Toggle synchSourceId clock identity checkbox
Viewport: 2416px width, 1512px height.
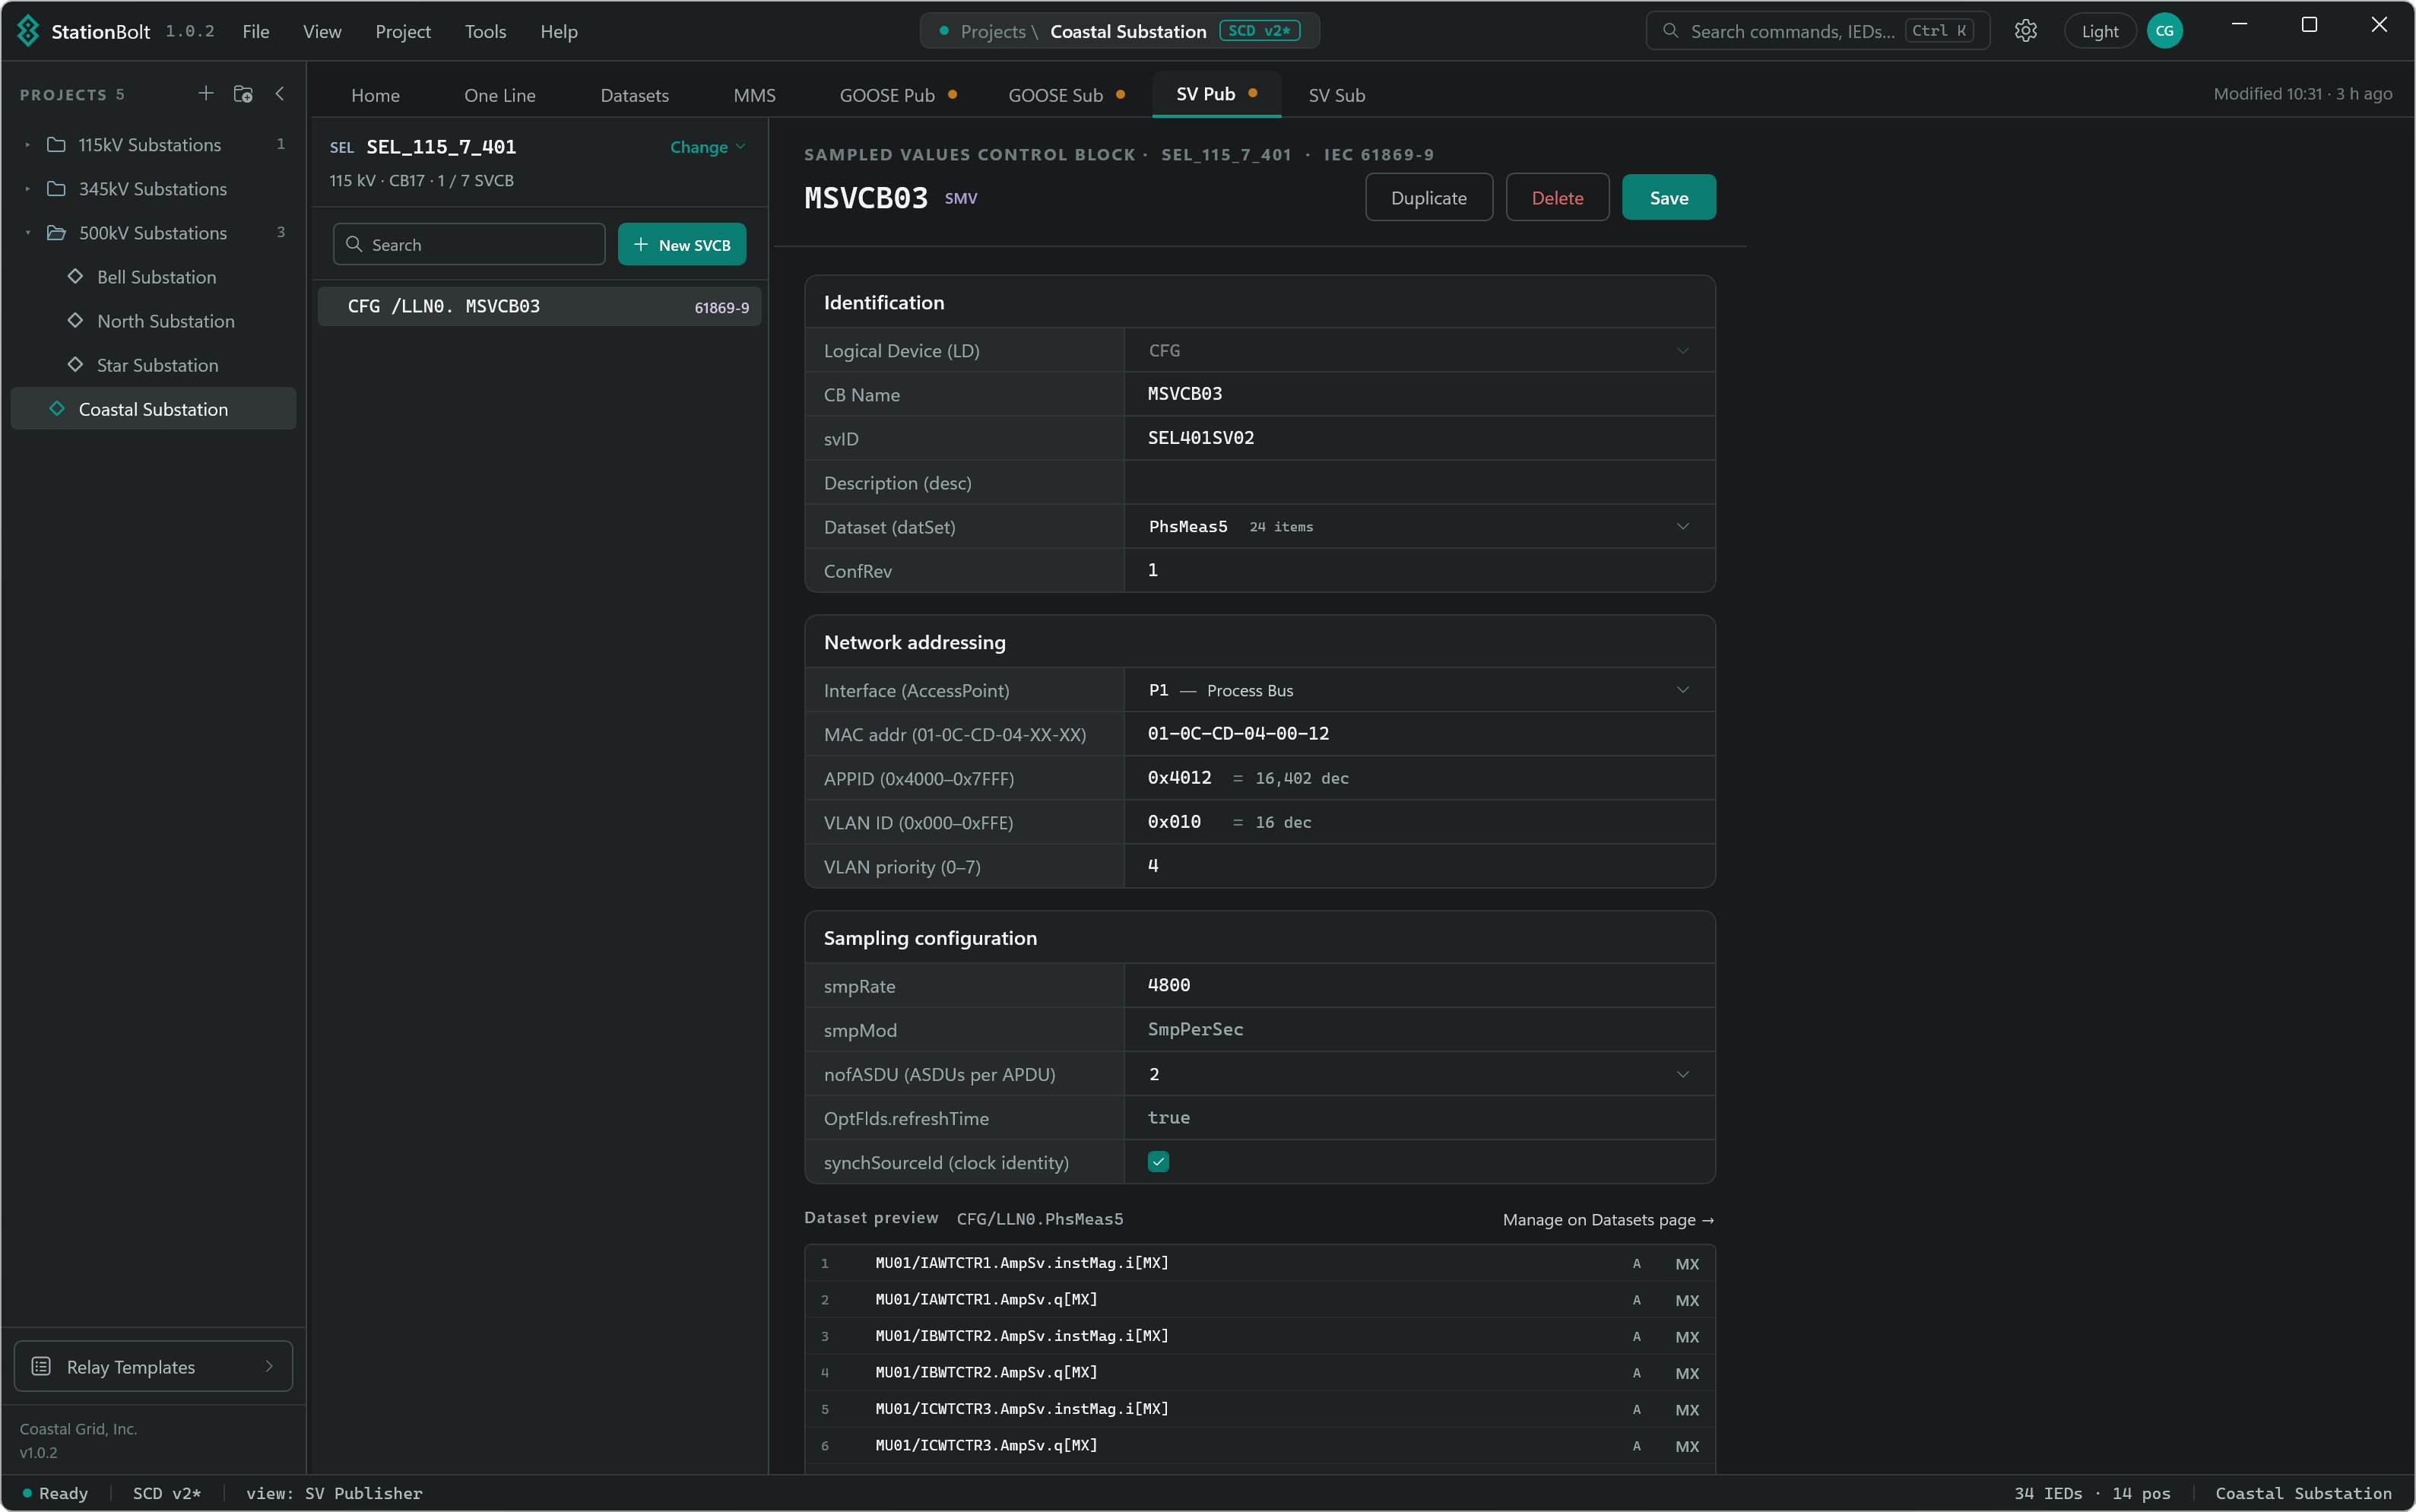click(x=1158, y=1161)
